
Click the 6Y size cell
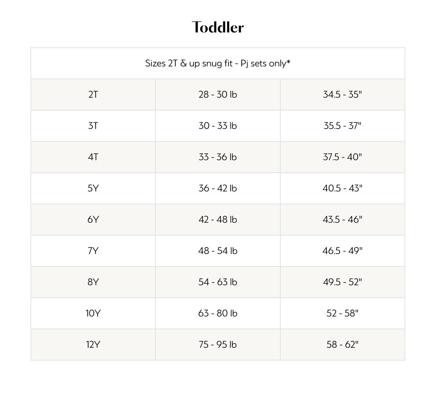pyautogui.click(x=93, y=220)
